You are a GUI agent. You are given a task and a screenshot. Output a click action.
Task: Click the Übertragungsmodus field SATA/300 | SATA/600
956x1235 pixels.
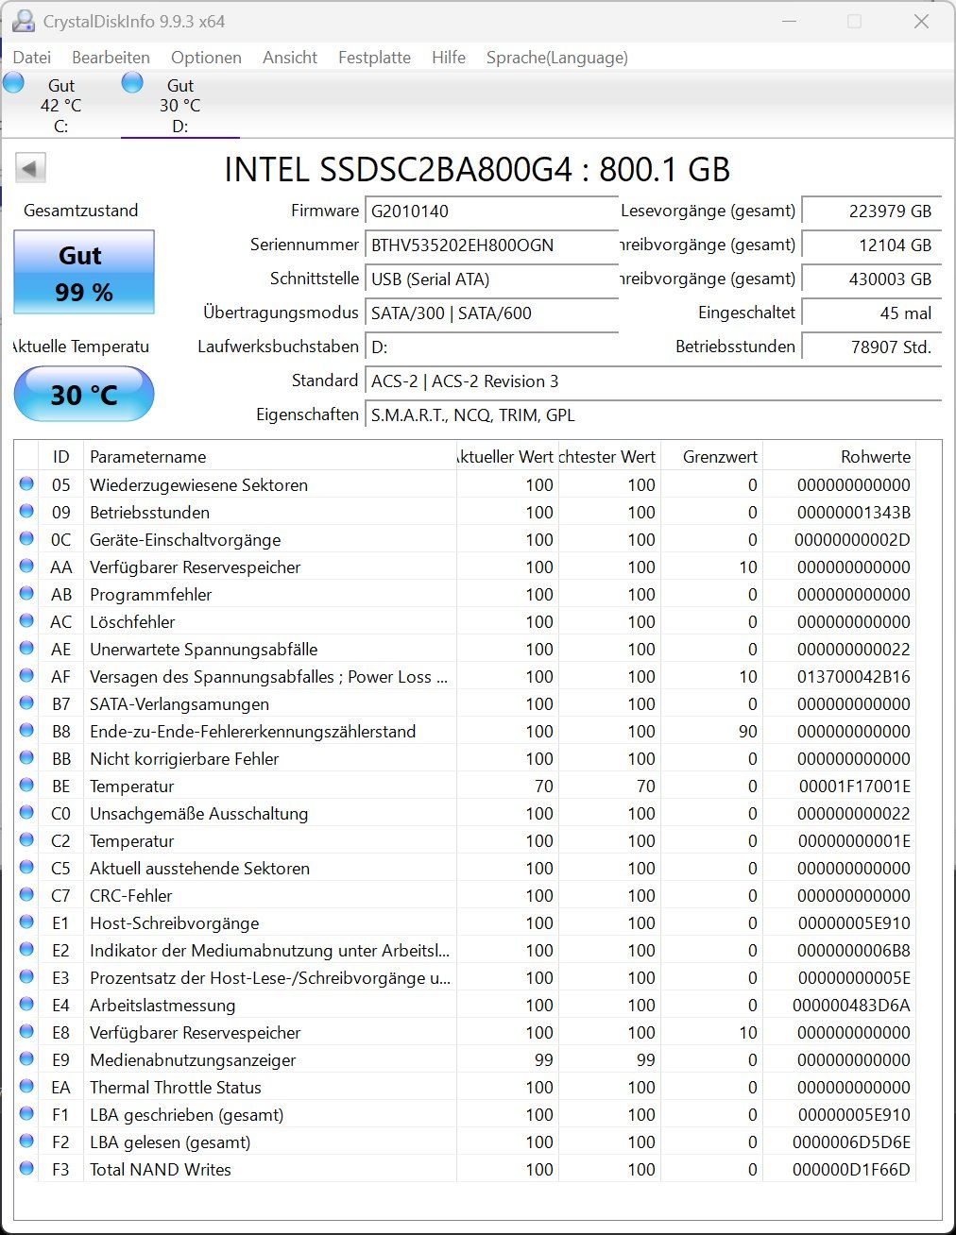point(491,313)
